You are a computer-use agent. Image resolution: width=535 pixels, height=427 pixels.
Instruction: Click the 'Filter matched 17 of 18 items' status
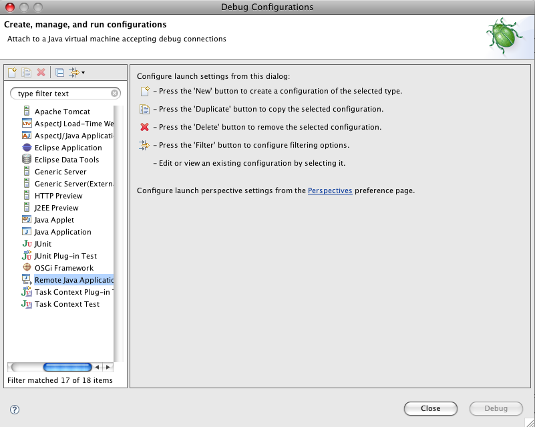click(x=60, y=380)
